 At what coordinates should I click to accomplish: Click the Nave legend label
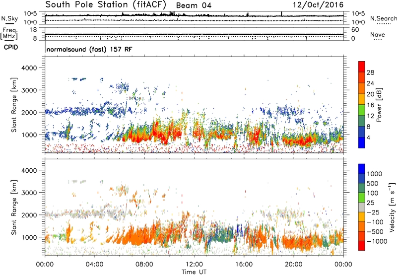[x=378, y=34]
